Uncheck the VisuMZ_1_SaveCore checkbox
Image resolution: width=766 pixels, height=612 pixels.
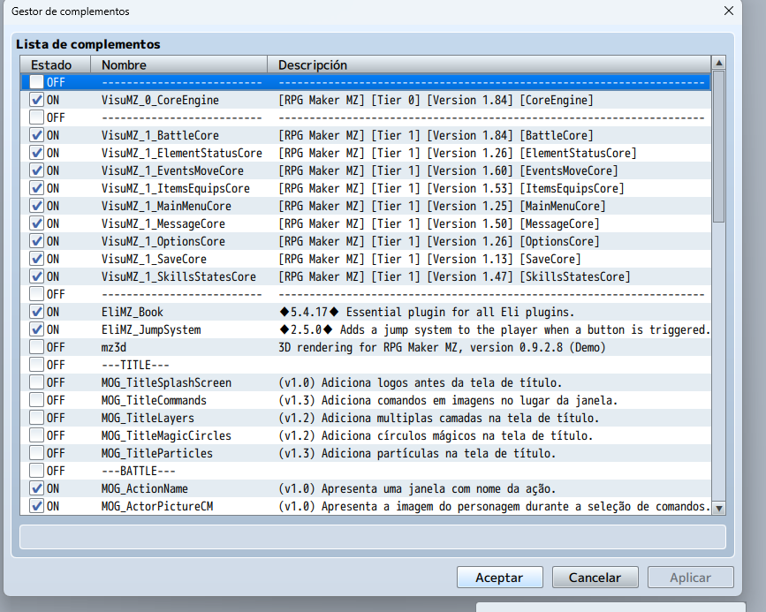pos(36,259)
